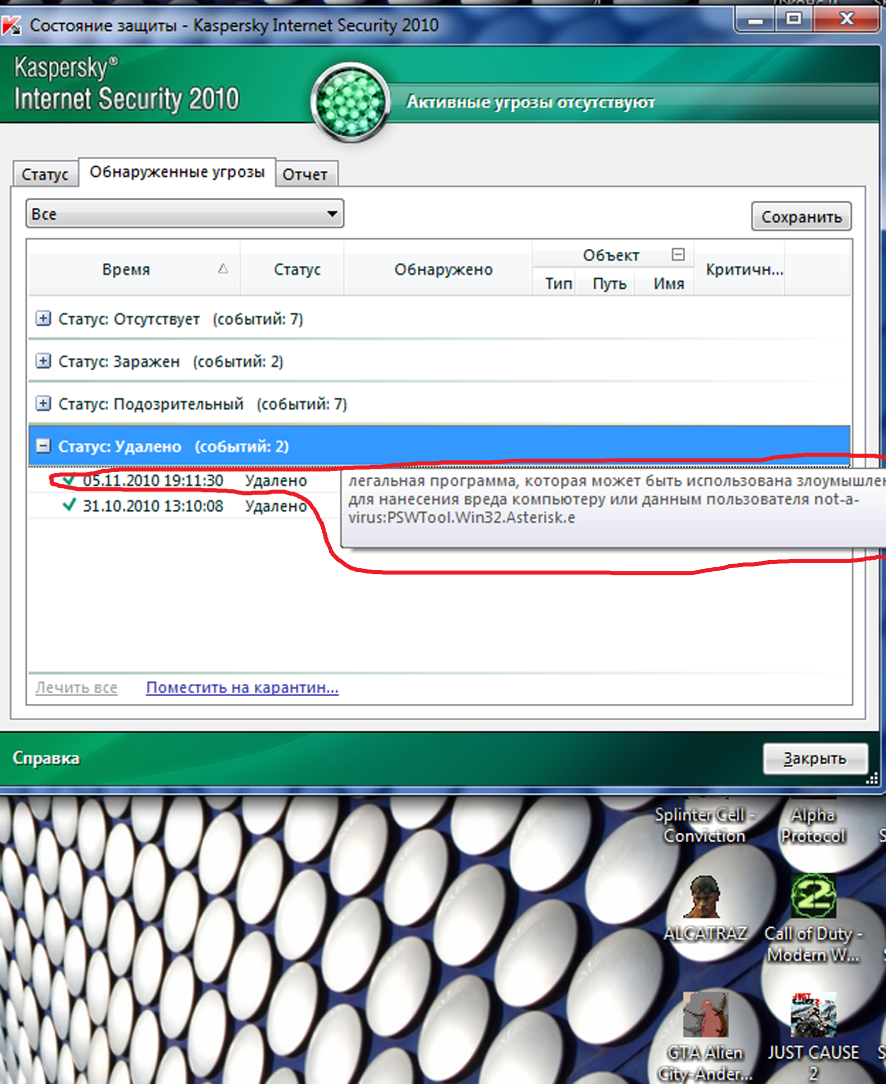Open the Все filter dropdown

tap(185, 214)
